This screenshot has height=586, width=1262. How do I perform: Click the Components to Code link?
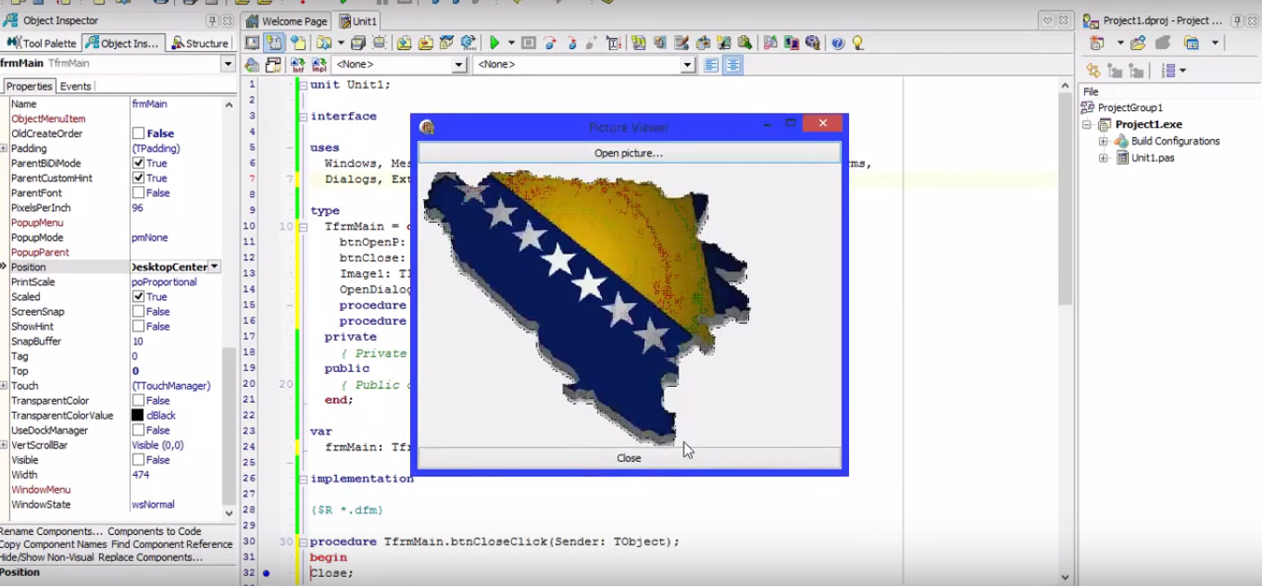[155, 531]
